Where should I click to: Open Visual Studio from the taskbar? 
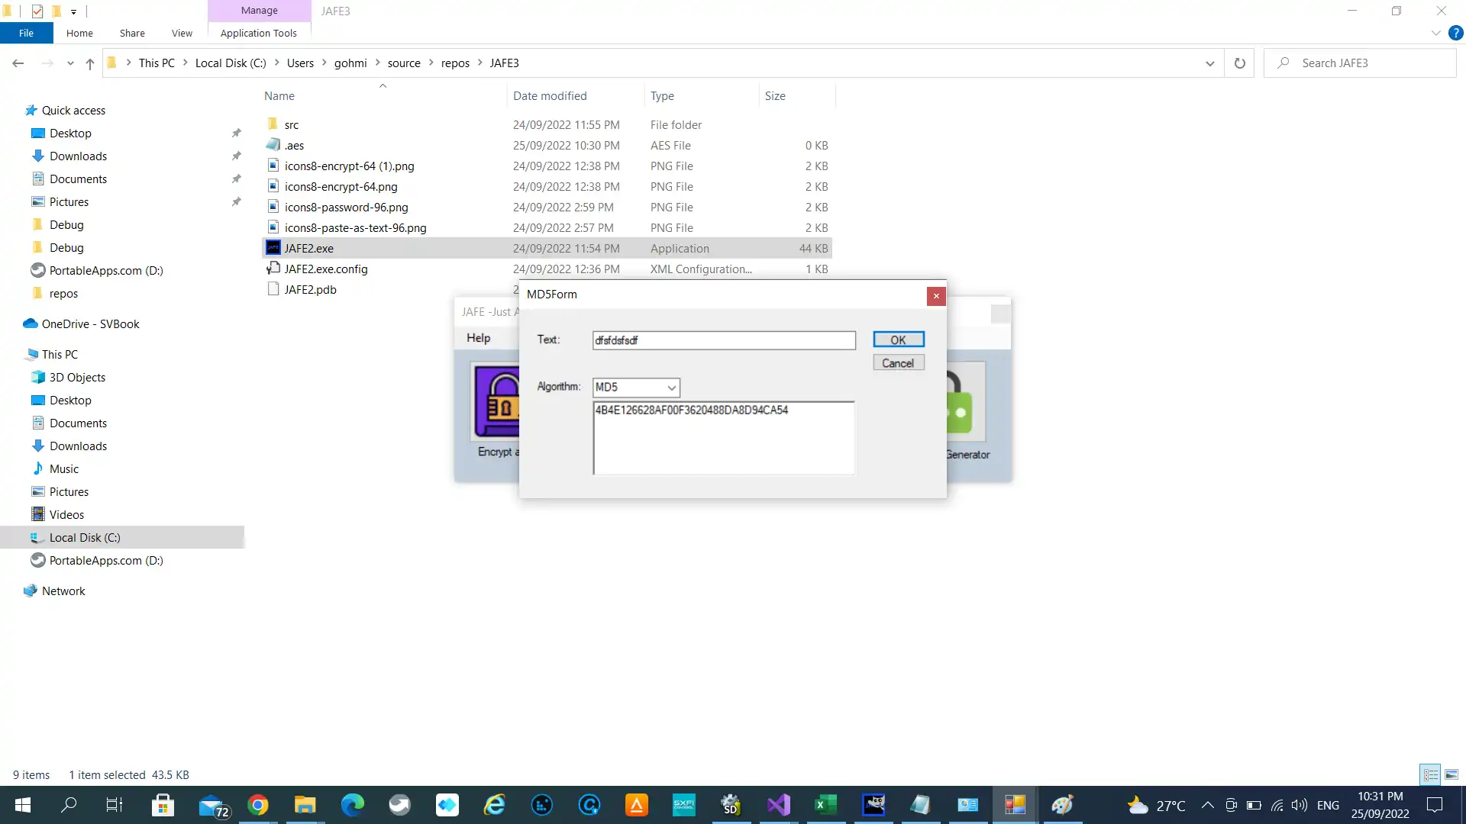[x=778, y=805]
